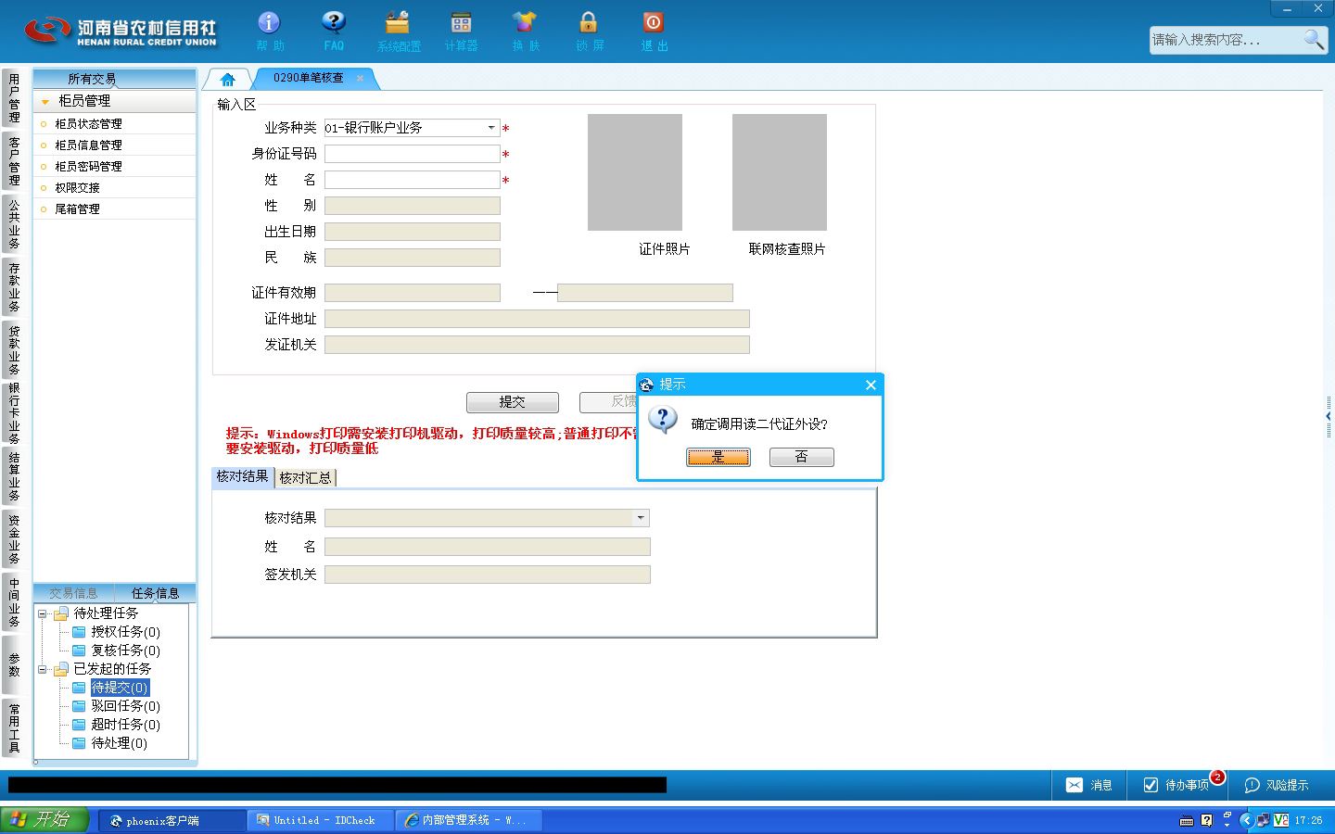
Task: Click the 锁屏 lock screen icon
Action: (x=589, y=31)
